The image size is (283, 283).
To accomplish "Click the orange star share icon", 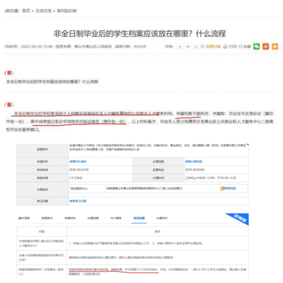I will pyautogui.click(x=275, y=46).
